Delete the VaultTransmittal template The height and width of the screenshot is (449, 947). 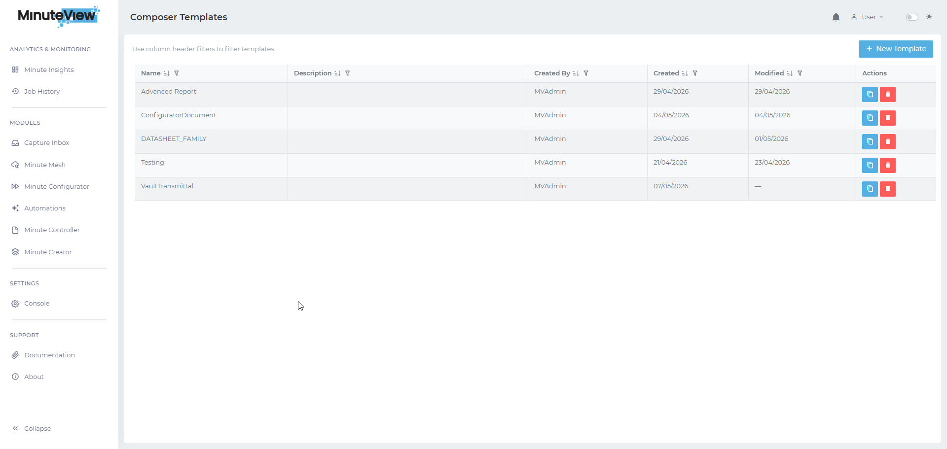tap(888, 189)
